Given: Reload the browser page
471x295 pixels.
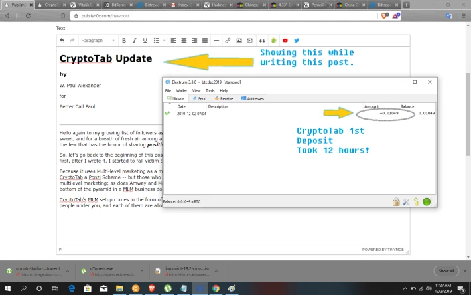Looking at the screenshot, I should pos(28,16).
